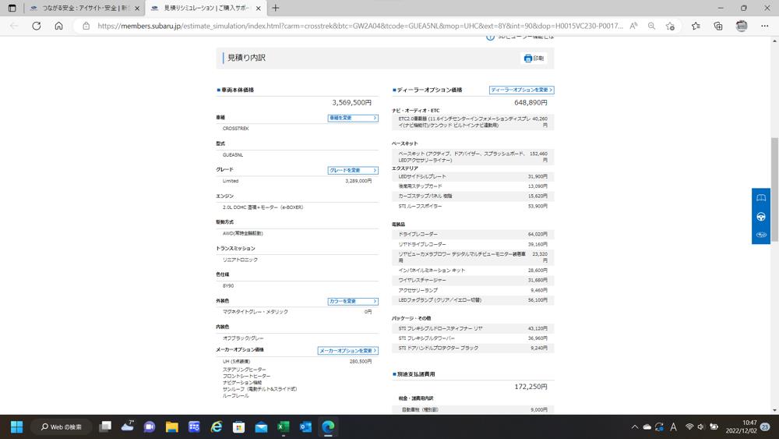Open Excel from the taskbar

pos(284,427)
